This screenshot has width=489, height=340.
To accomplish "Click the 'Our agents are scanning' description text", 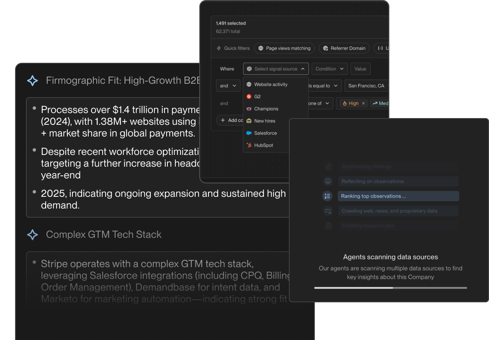I will click(x=391, y=273).
